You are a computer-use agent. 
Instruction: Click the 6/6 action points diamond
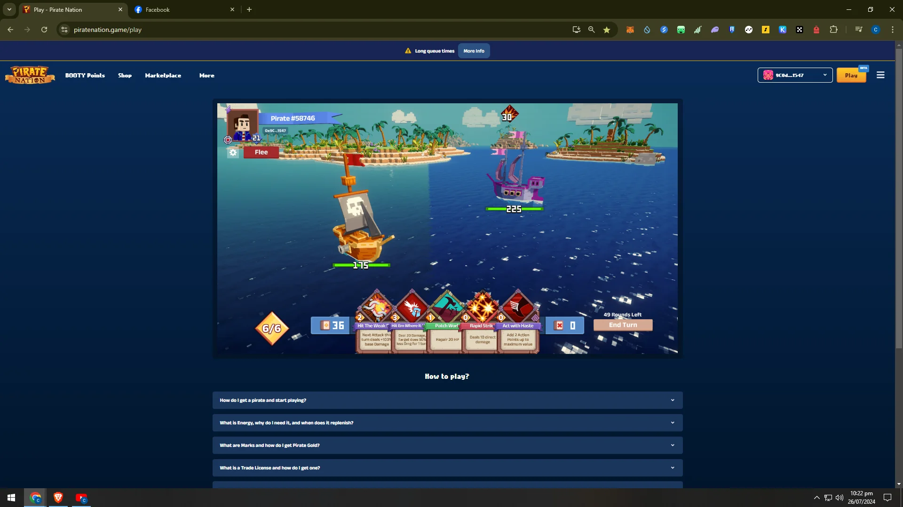pyautogui.click(x=271, y=329)
